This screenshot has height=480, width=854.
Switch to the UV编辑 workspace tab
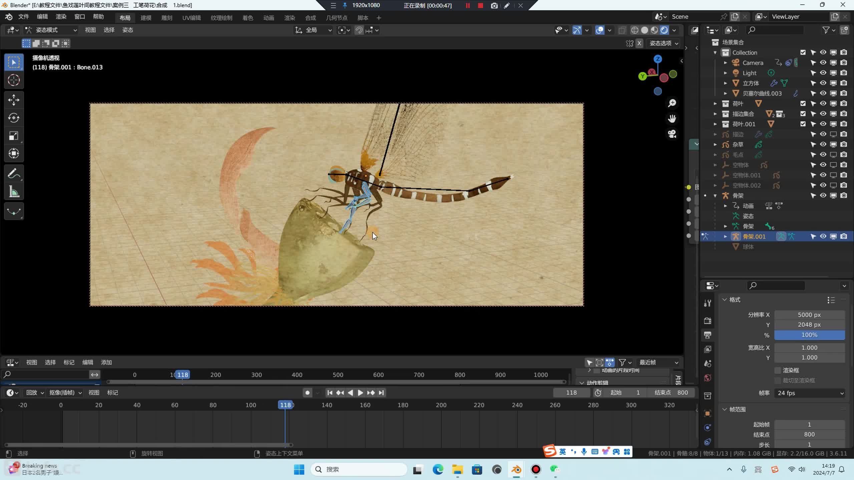[191, 18]
